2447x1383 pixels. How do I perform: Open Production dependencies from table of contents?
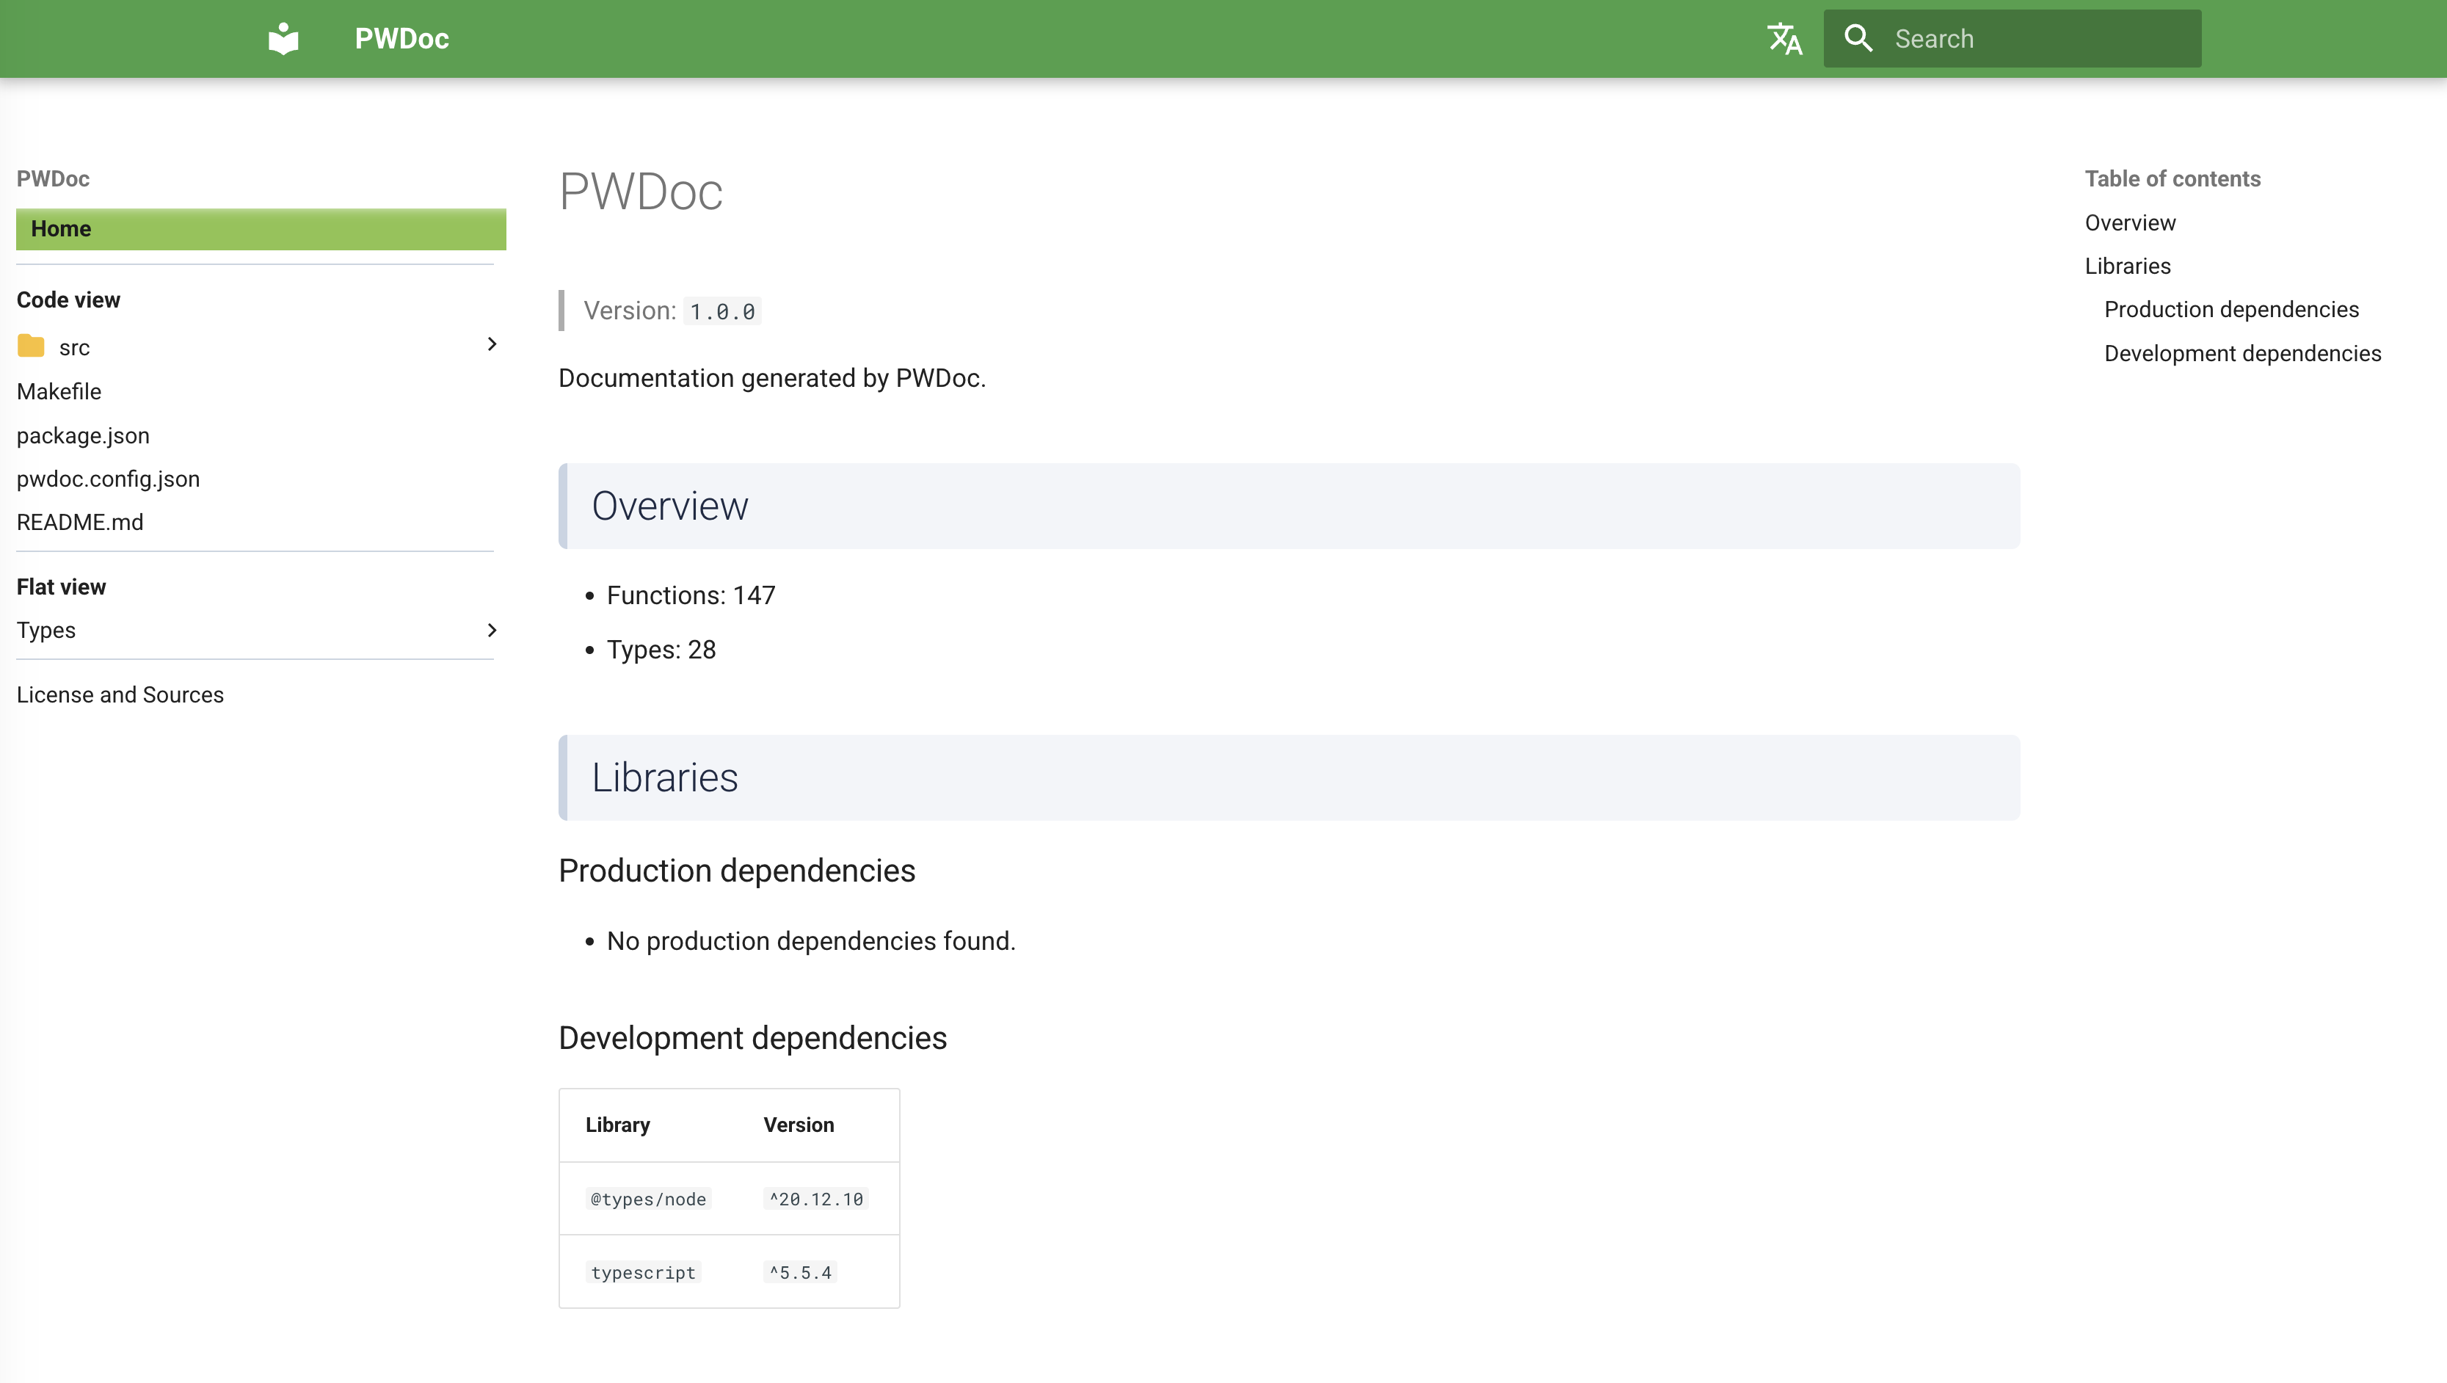pos(2230,309)
